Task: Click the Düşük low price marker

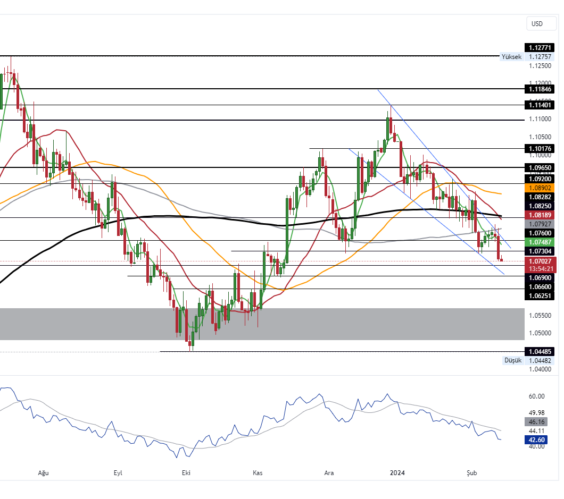Action: [512, 360]
